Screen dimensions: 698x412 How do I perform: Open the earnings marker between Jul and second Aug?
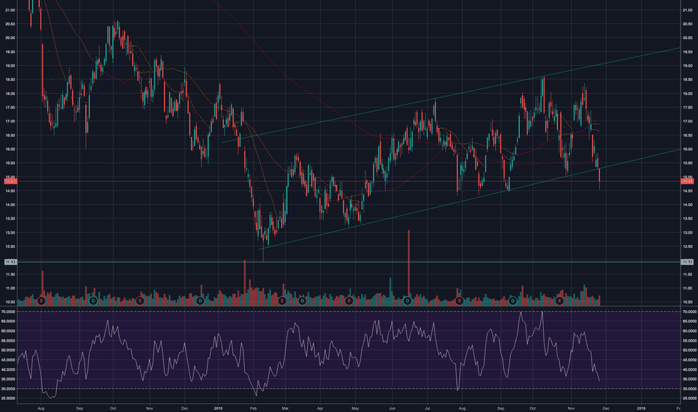[x=459, y=301]
